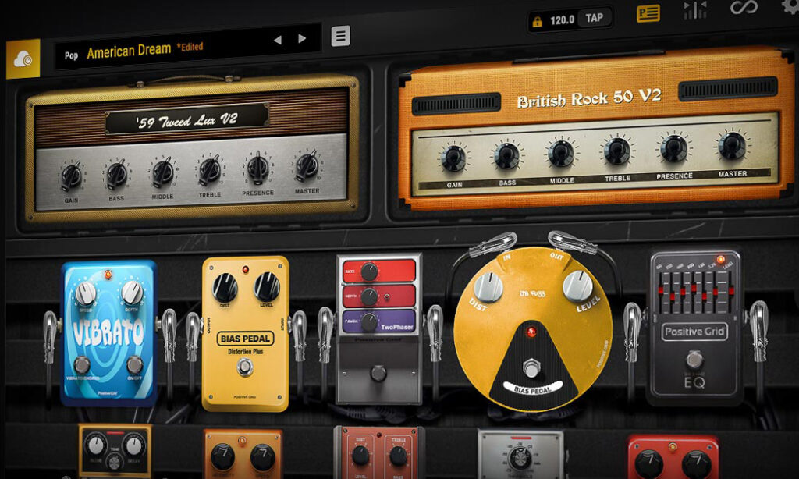Toggle the Vibrato/Chorus footswitch on Vibrato pedal
This screenshot has width=799, height=479.
point(82,365)
